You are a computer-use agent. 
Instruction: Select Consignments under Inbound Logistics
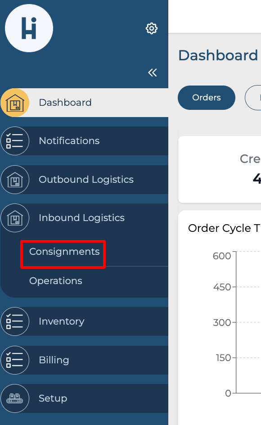click(x=64, y=252)
